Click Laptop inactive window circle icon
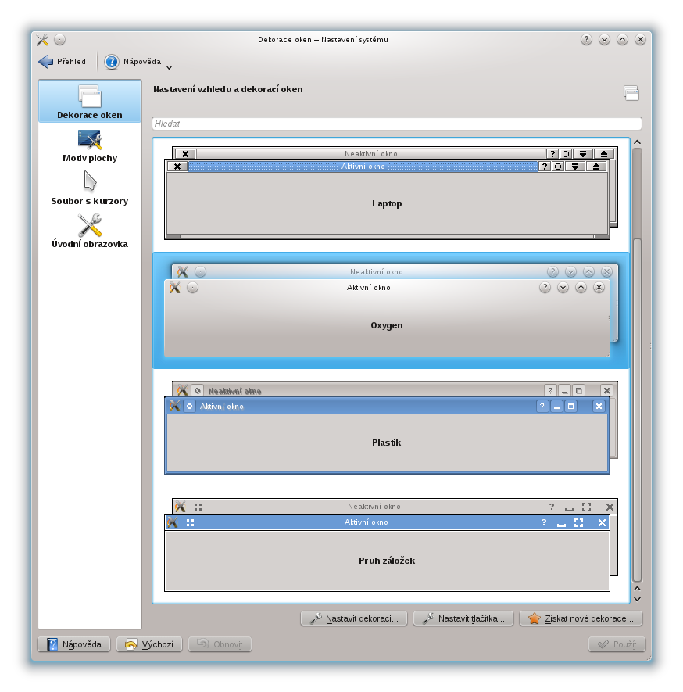 [x=566, y=154]
